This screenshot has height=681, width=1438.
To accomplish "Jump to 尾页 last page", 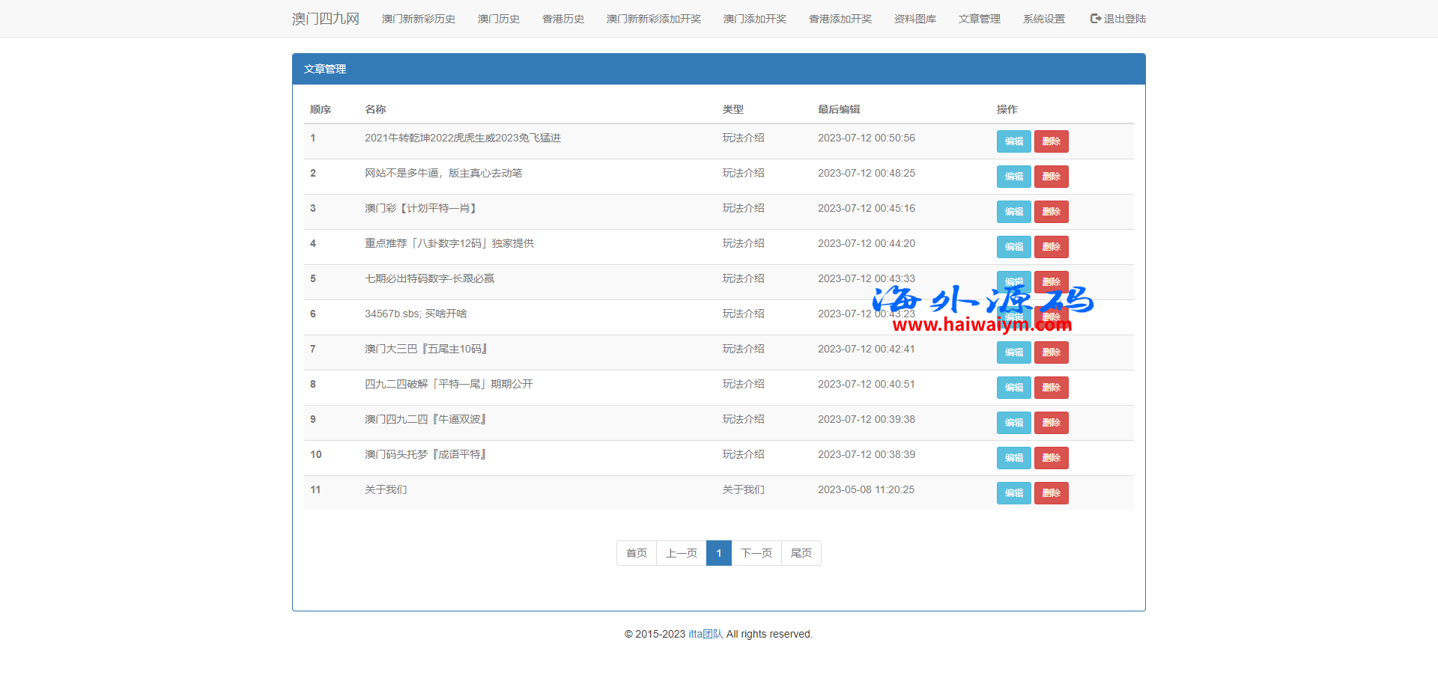I will 801,553.
